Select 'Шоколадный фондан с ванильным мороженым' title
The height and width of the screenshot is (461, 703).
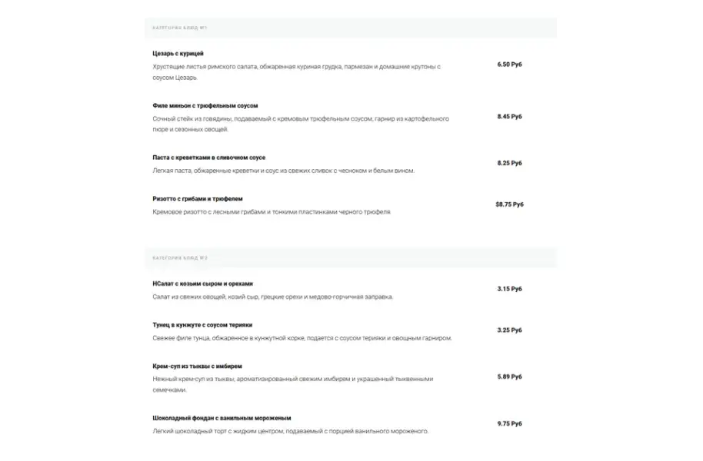pos(222,419)
